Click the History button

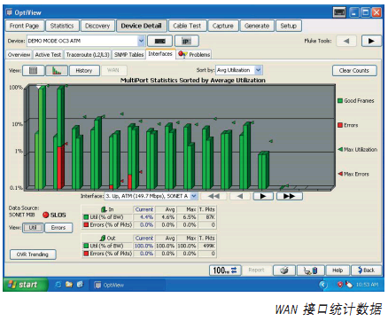point(84,71)
